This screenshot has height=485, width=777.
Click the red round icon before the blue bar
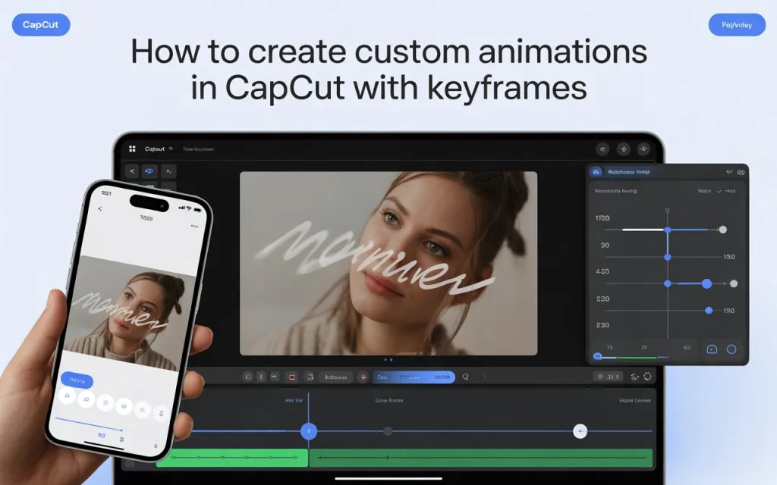363,377
